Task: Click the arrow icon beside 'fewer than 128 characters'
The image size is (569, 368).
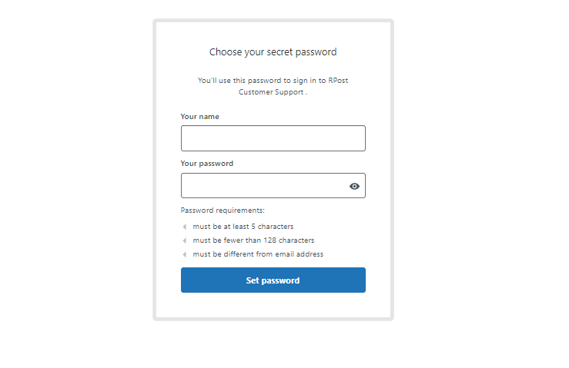Action: click(x=185, y=240)
